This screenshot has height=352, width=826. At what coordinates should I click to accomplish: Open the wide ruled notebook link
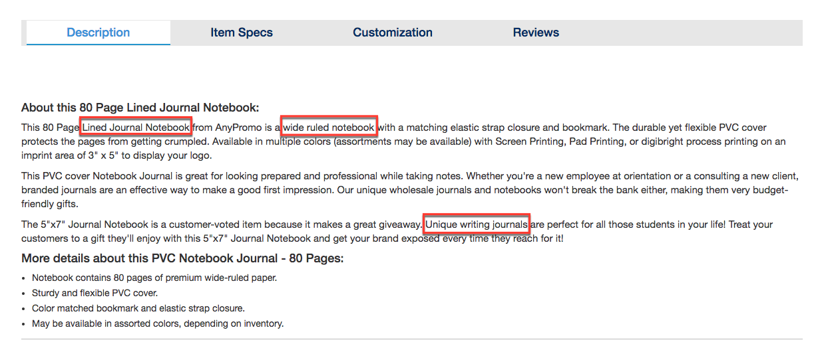click(329, 127)
